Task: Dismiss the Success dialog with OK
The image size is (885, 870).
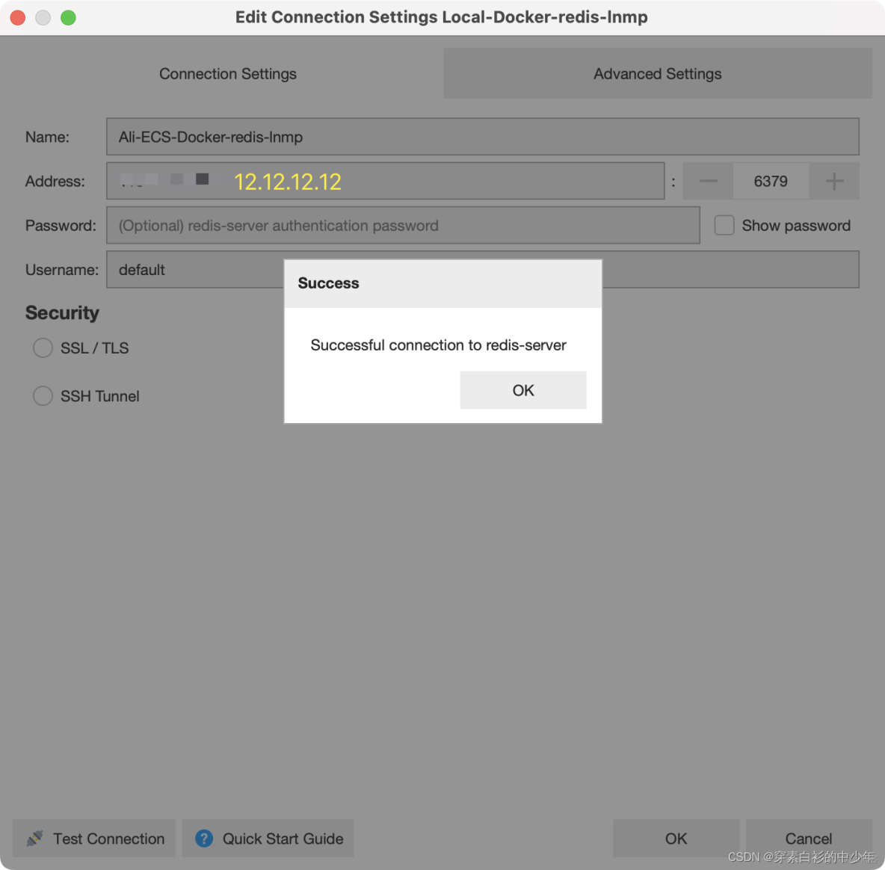Action: coord(522,389)
